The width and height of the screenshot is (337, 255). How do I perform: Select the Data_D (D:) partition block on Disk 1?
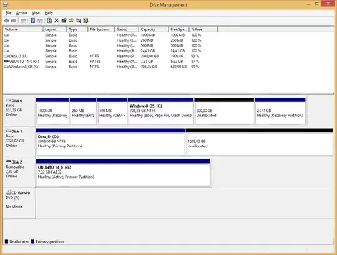click(x=110, y=142)
